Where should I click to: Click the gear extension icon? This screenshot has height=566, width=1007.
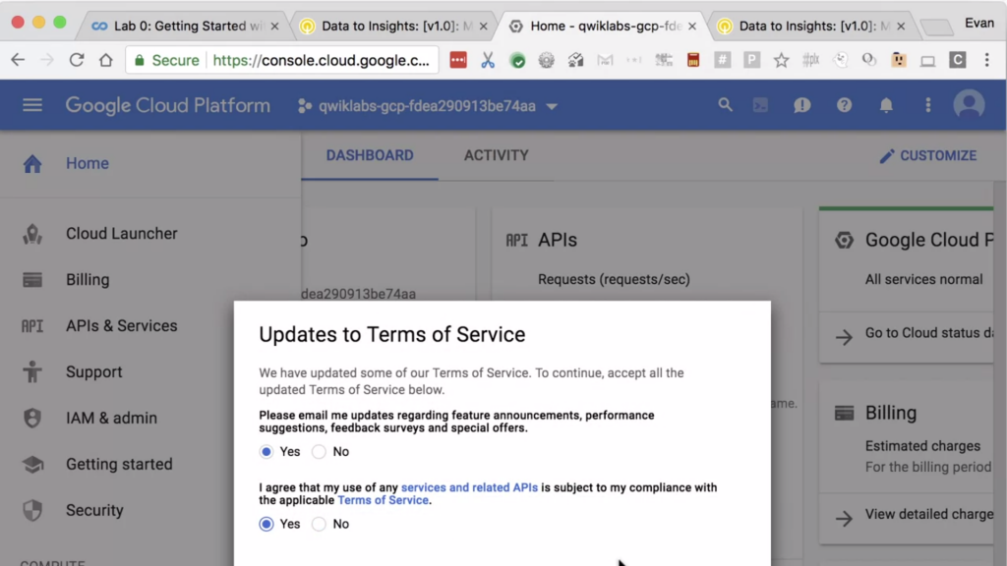coord(547,60)
